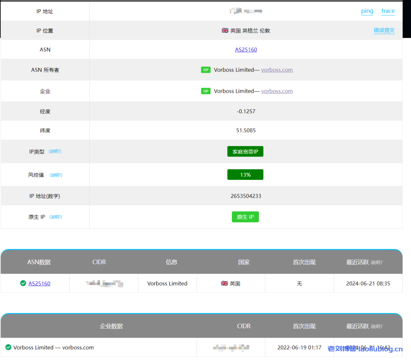Screen dimensions: 411x361
Task: Open the ping tool link
Action: [x=367, y=11]
